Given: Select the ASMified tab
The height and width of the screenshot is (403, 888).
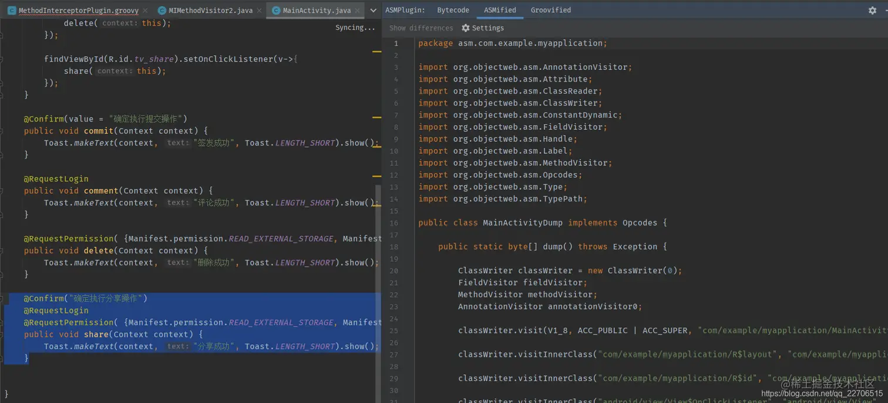Looking at the screenshot, I should pyautogui.click(x=500, y=10).
